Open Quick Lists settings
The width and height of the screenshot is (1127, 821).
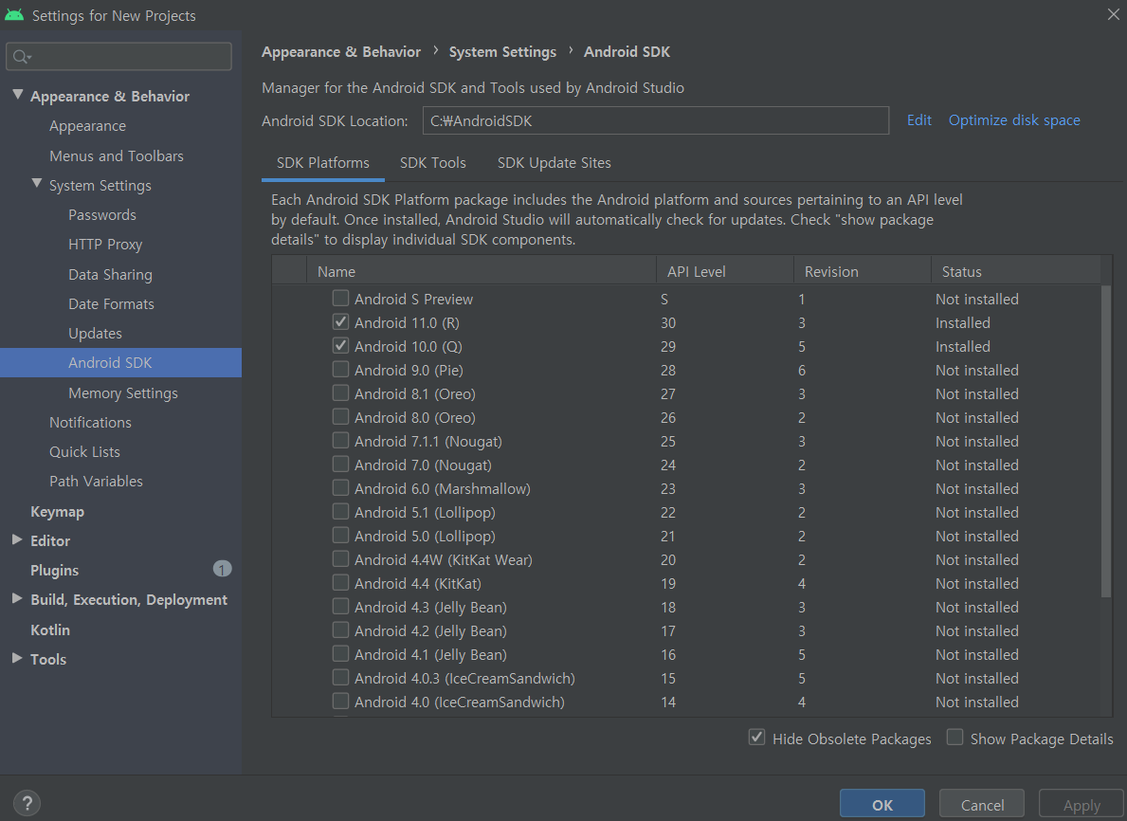[x=84, y=452]
